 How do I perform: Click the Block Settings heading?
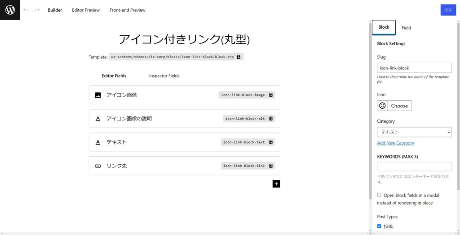pyautogui.click(x=391, y=43)
